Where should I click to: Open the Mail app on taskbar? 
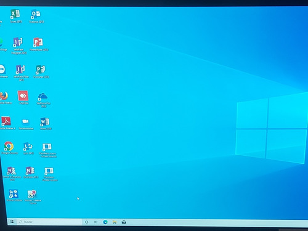pos(124,222)
